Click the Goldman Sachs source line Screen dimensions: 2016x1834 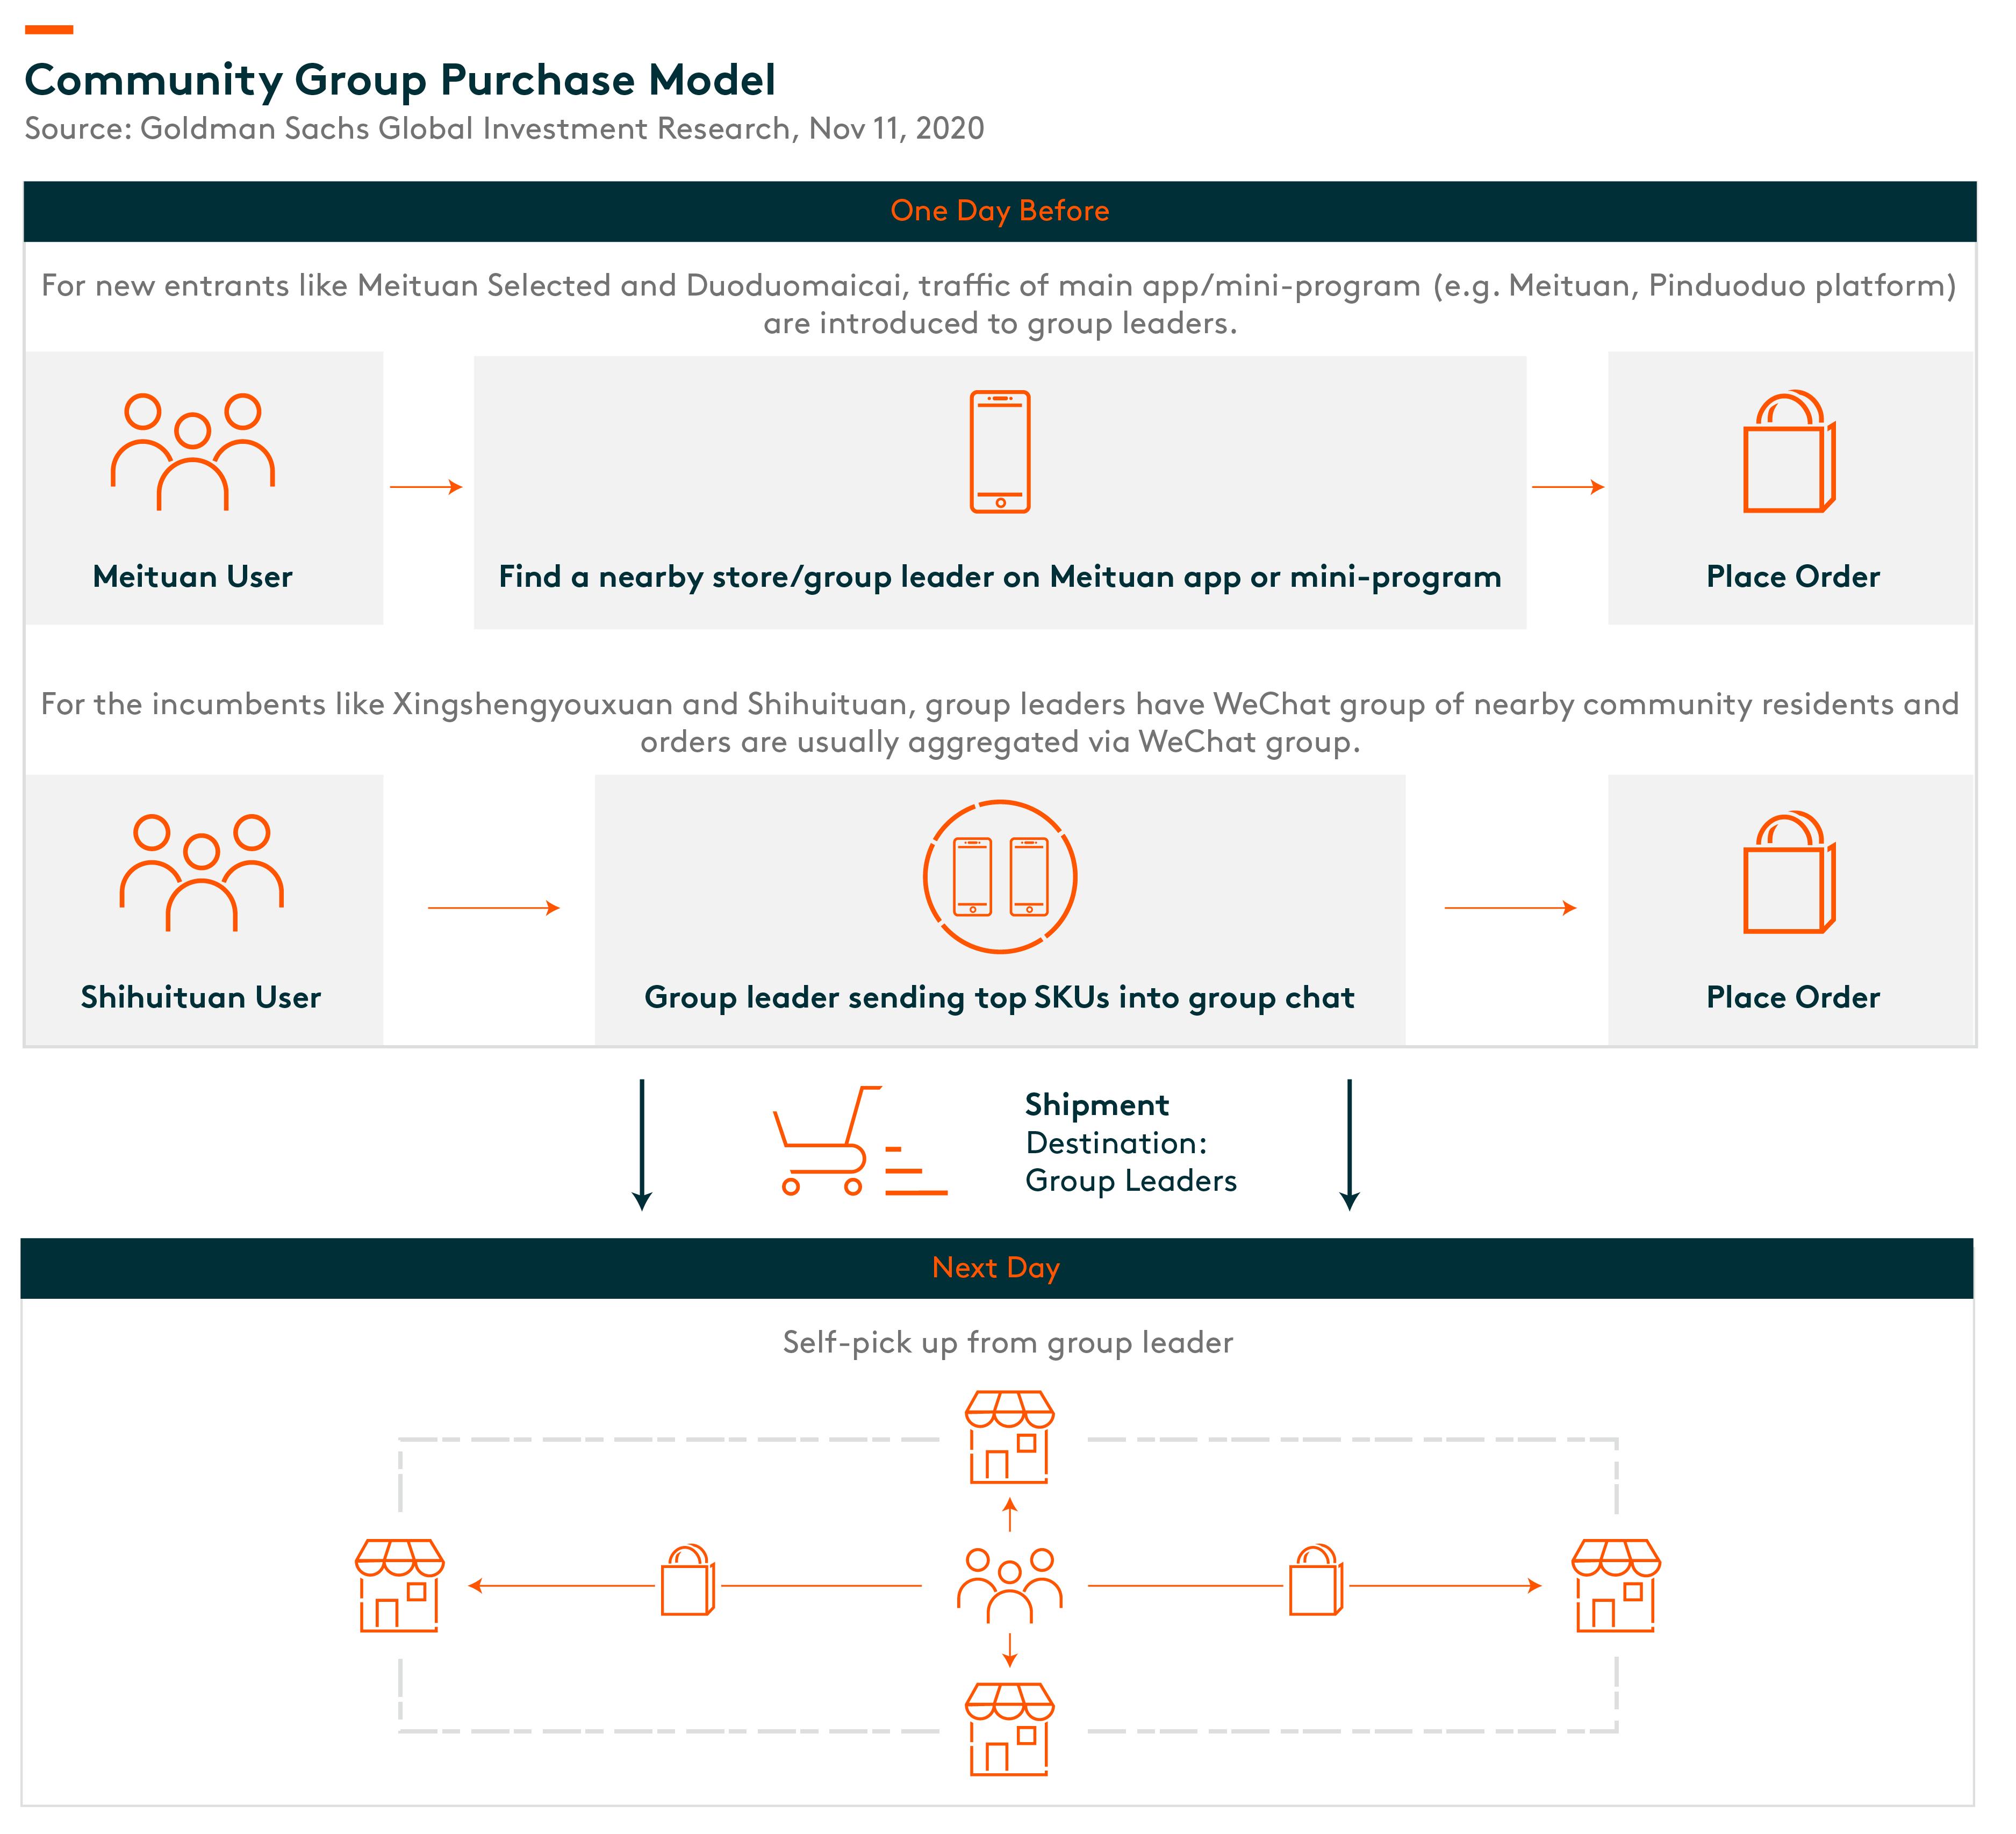pos(504,129)
